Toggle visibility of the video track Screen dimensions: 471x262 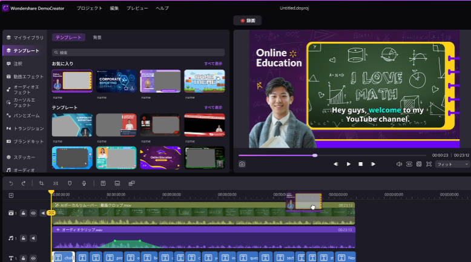click(x=33, y=213)
